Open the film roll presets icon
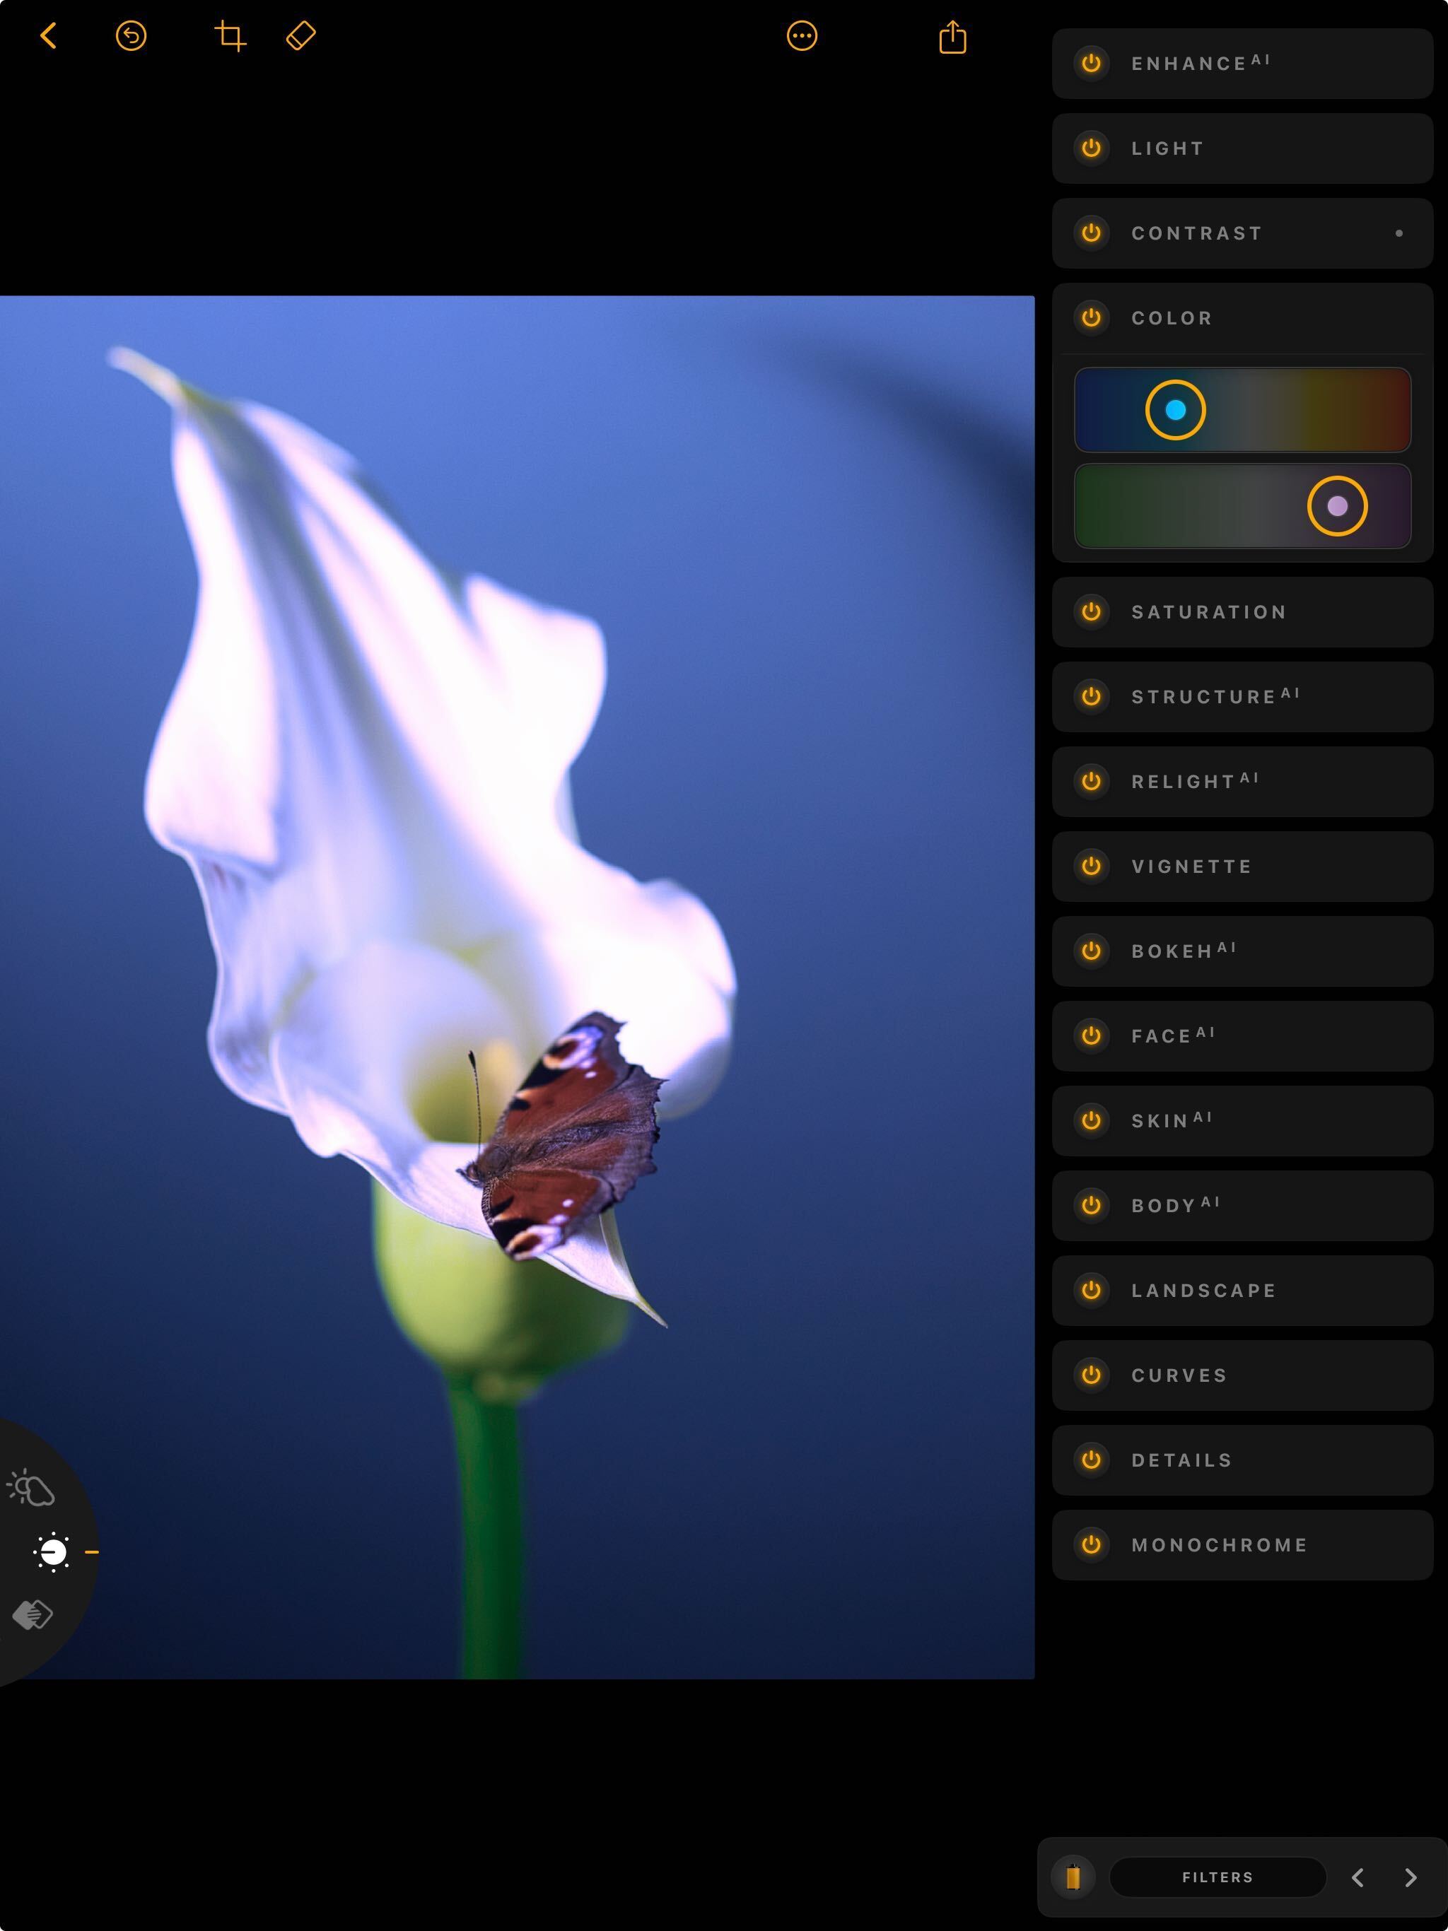 (x=1073, y=1877)
